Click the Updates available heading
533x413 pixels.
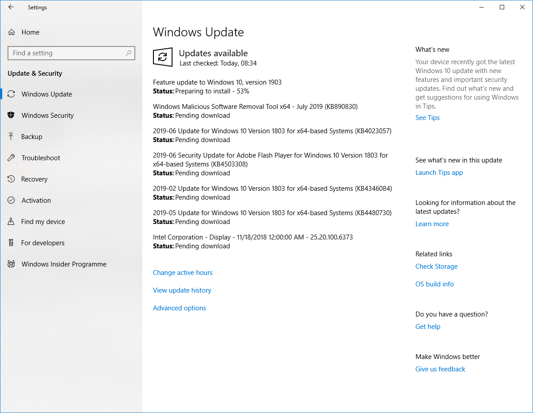coord(213,53)
